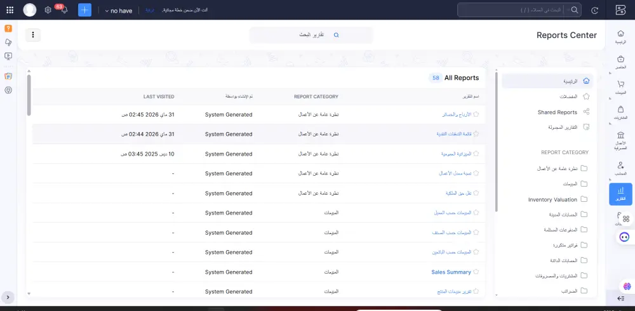This screenshot has width=635, height=311.
Task: Star the fourth report row favorite
Action: (476, 173)
